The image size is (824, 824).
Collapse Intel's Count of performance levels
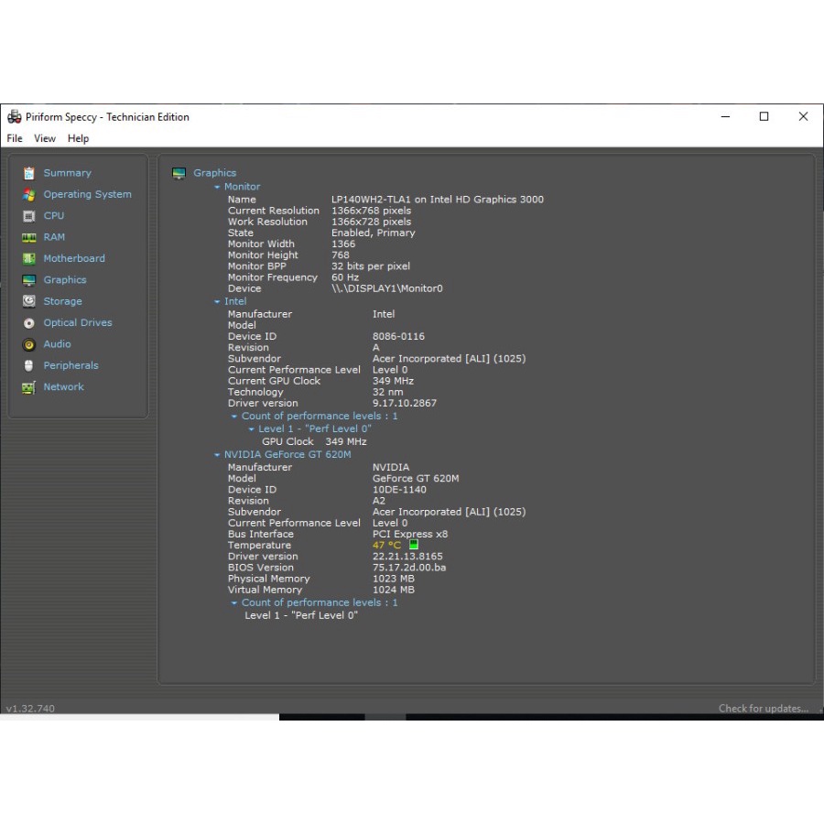coord(234,417)
